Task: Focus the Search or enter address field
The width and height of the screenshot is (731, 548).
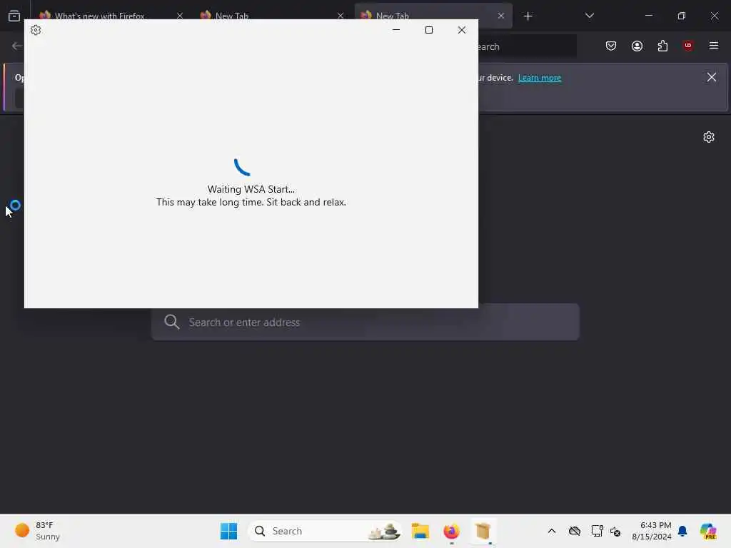Action: 365,322
